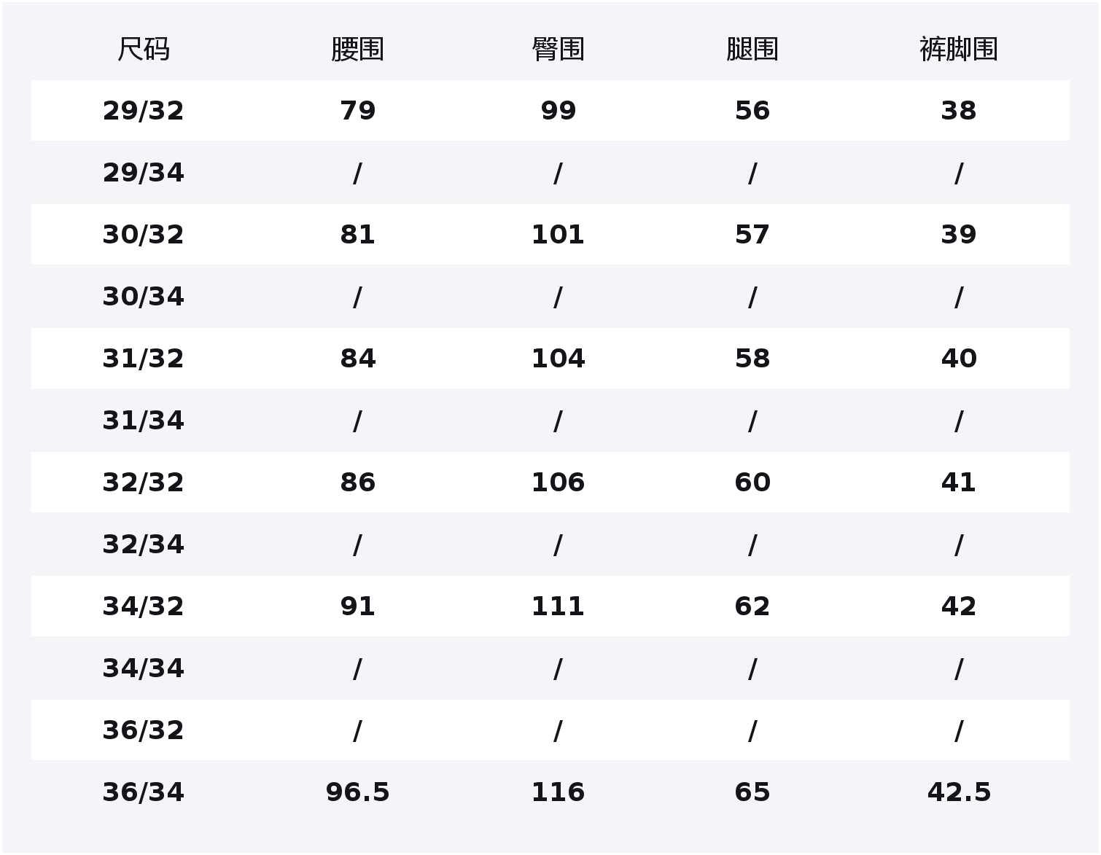The image size is (1101, 855).
Task: Click the 尺码 column header
Action: [x=144, y=50]
